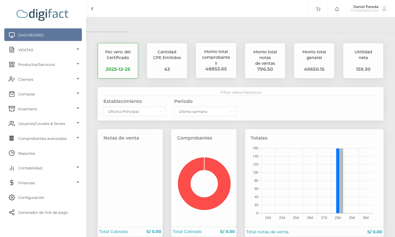Viewport: 395px width, 237px height.
Task: Click the payment link share icon
Action: pyautogui.click(x=12, y=212)
